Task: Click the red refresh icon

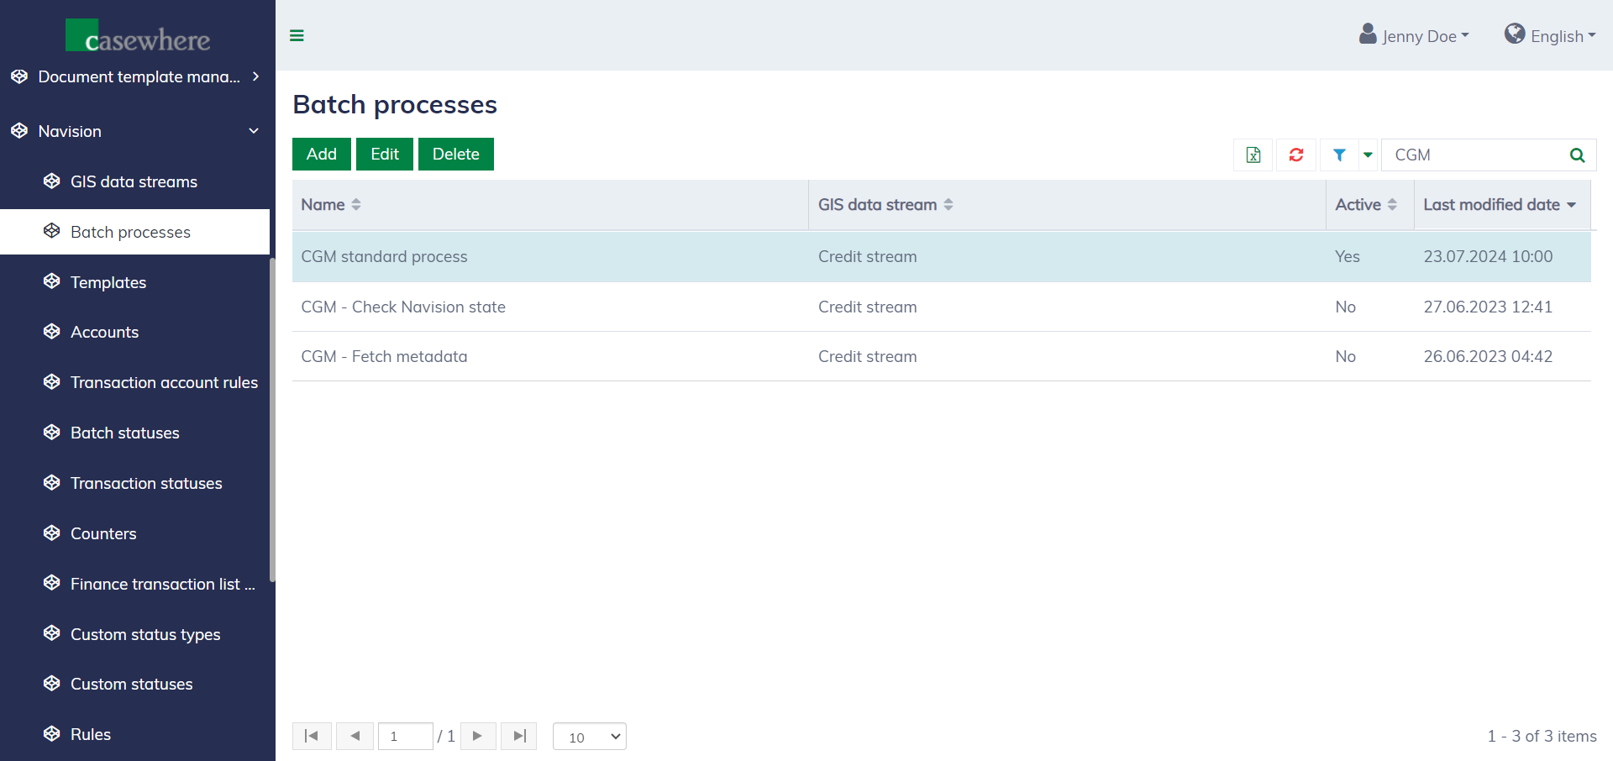Action: click(x=1295, y=155)
